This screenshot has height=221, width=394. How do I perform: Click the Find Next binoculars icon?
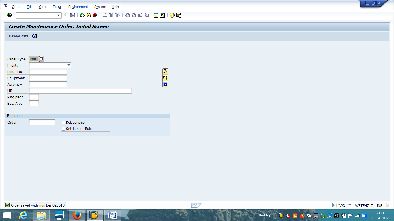117,15
